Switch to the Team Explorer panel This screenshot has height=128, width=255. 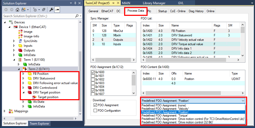click(39, 124)
